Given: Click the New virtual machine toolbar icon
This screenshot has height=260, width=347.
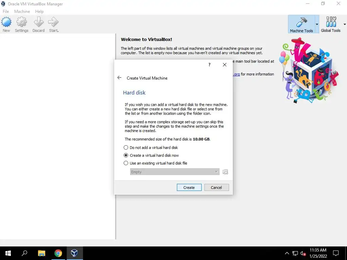Looking at the screenshot, I should (6, 24).
